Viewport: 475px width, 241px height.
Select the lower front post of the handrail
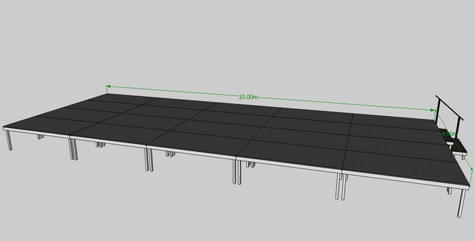pyautogui.click(x=459, y=129)
